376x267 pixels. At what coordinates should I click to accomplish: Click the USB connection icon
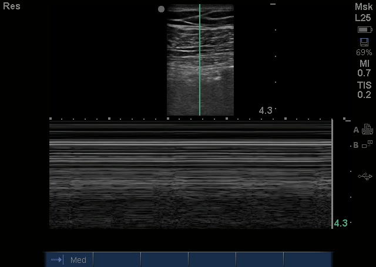pyautogui.click(x=365, y=176)
